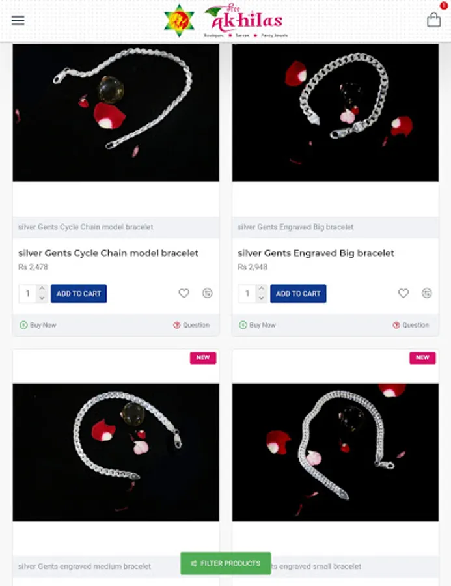451x586 pixels.
Task: View the engraved medium bracelet image
Action: 116,452
